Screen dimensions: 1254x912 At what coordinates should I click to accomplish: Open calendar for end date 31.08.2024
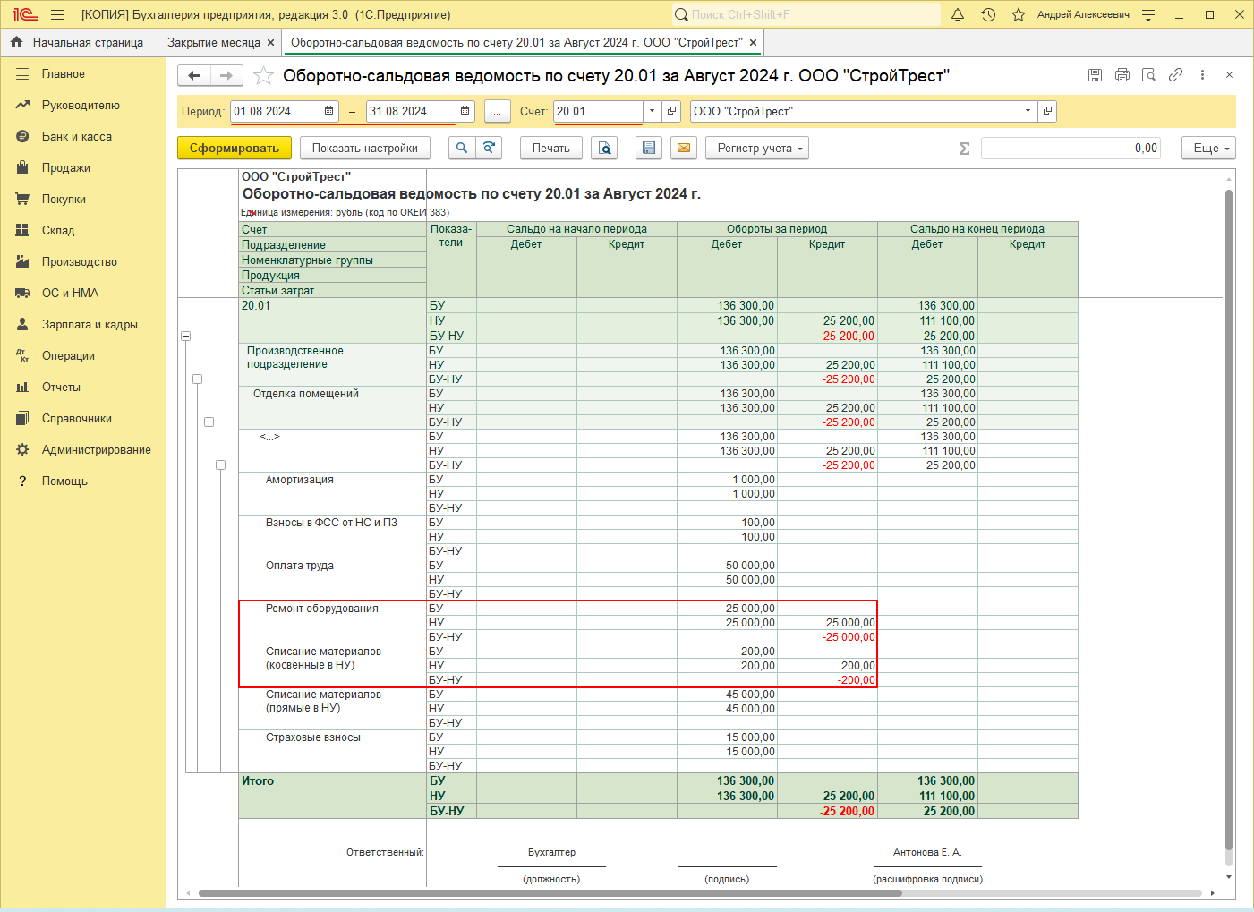tap(465, 111)
